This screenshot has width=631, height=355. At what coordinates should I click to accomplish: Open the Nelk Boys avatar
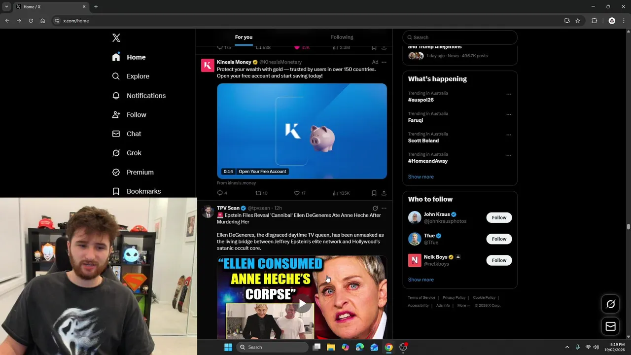click(x=415, y=260)
